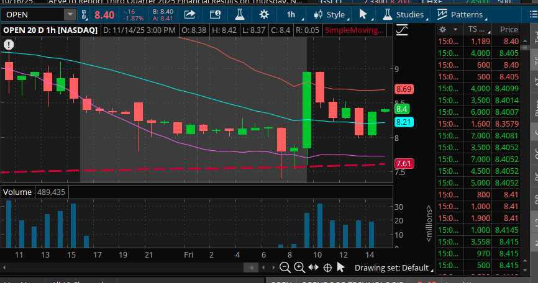538x283 pixels.
Task: Click the candlestick icon next to Style
Action: click(318, 15)
